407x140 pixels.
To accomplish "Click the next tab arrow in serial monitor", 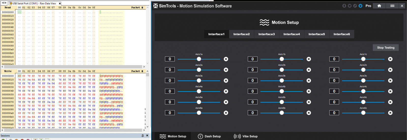I will 5,3.
